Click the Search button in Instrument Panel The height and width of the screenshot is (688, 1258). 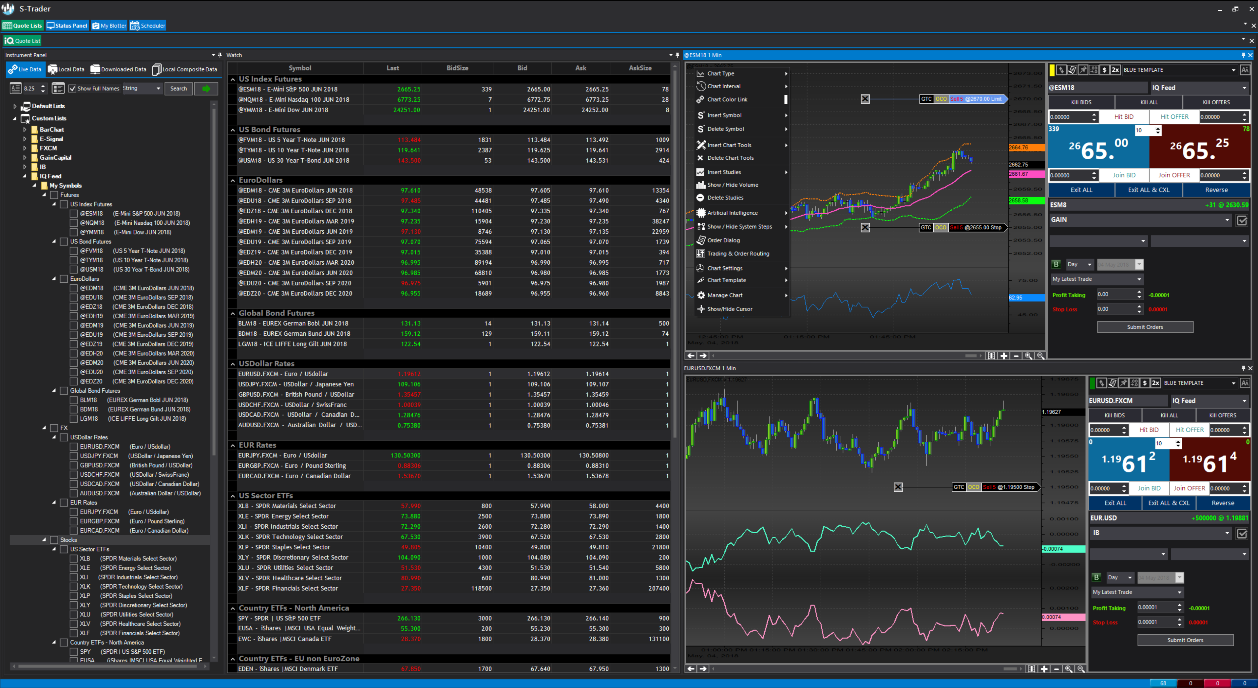(178, 89)
